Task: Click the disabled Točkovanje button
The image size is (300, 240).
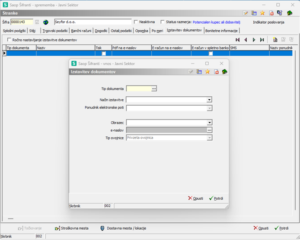Action: (x=30, y=228)
